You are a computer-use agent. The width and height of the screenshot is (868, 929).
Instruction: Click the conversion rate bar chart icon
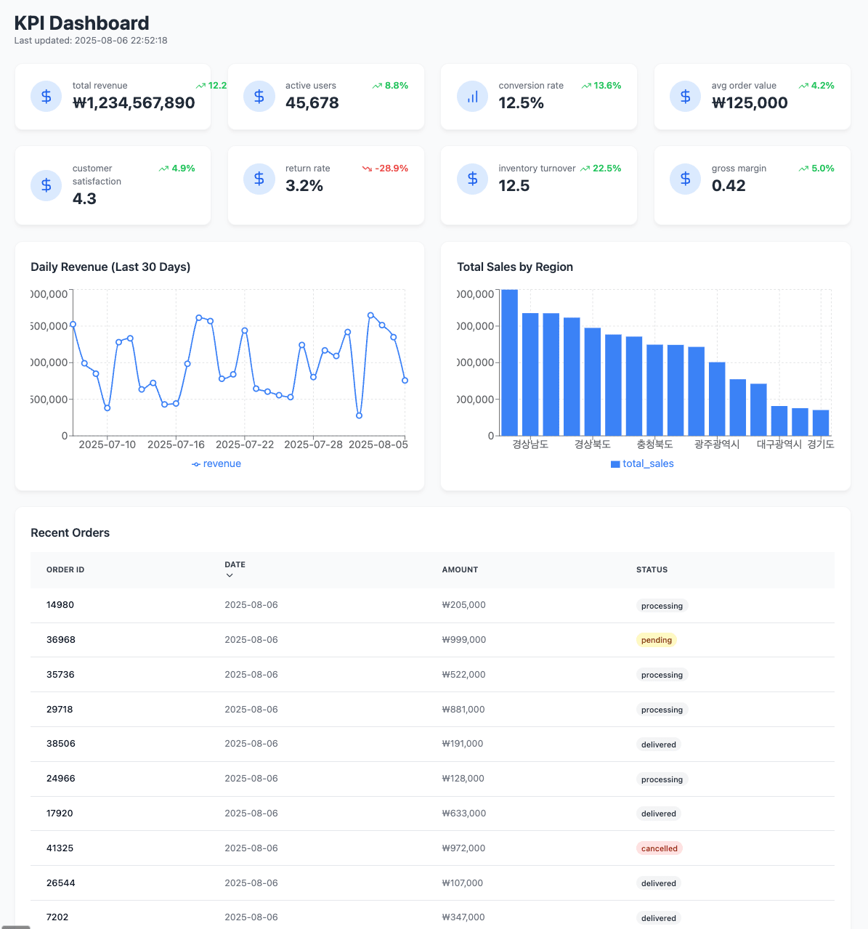pos(472,96)
